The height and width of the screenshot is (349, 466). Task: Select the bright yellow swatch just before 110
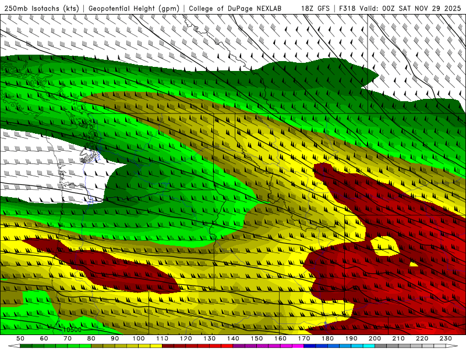pos(156,346)
